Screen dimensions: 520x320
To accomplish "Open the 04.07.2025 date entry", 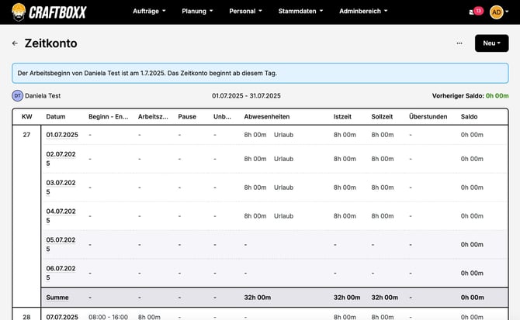I will pos(62,215).
